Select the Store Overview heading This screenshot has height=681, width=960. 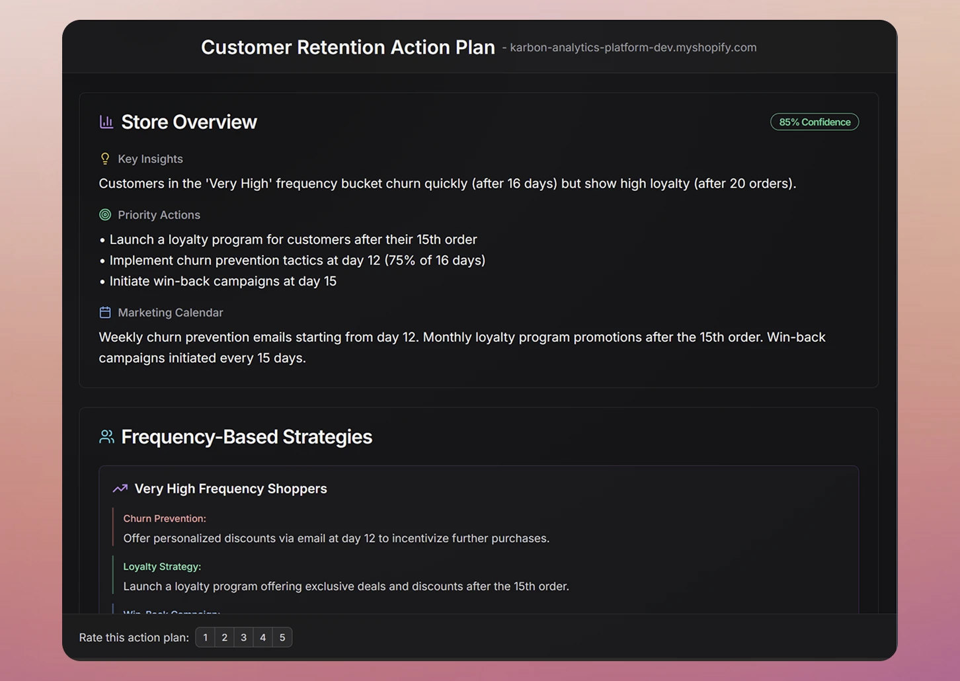click(x=189, y=122)
